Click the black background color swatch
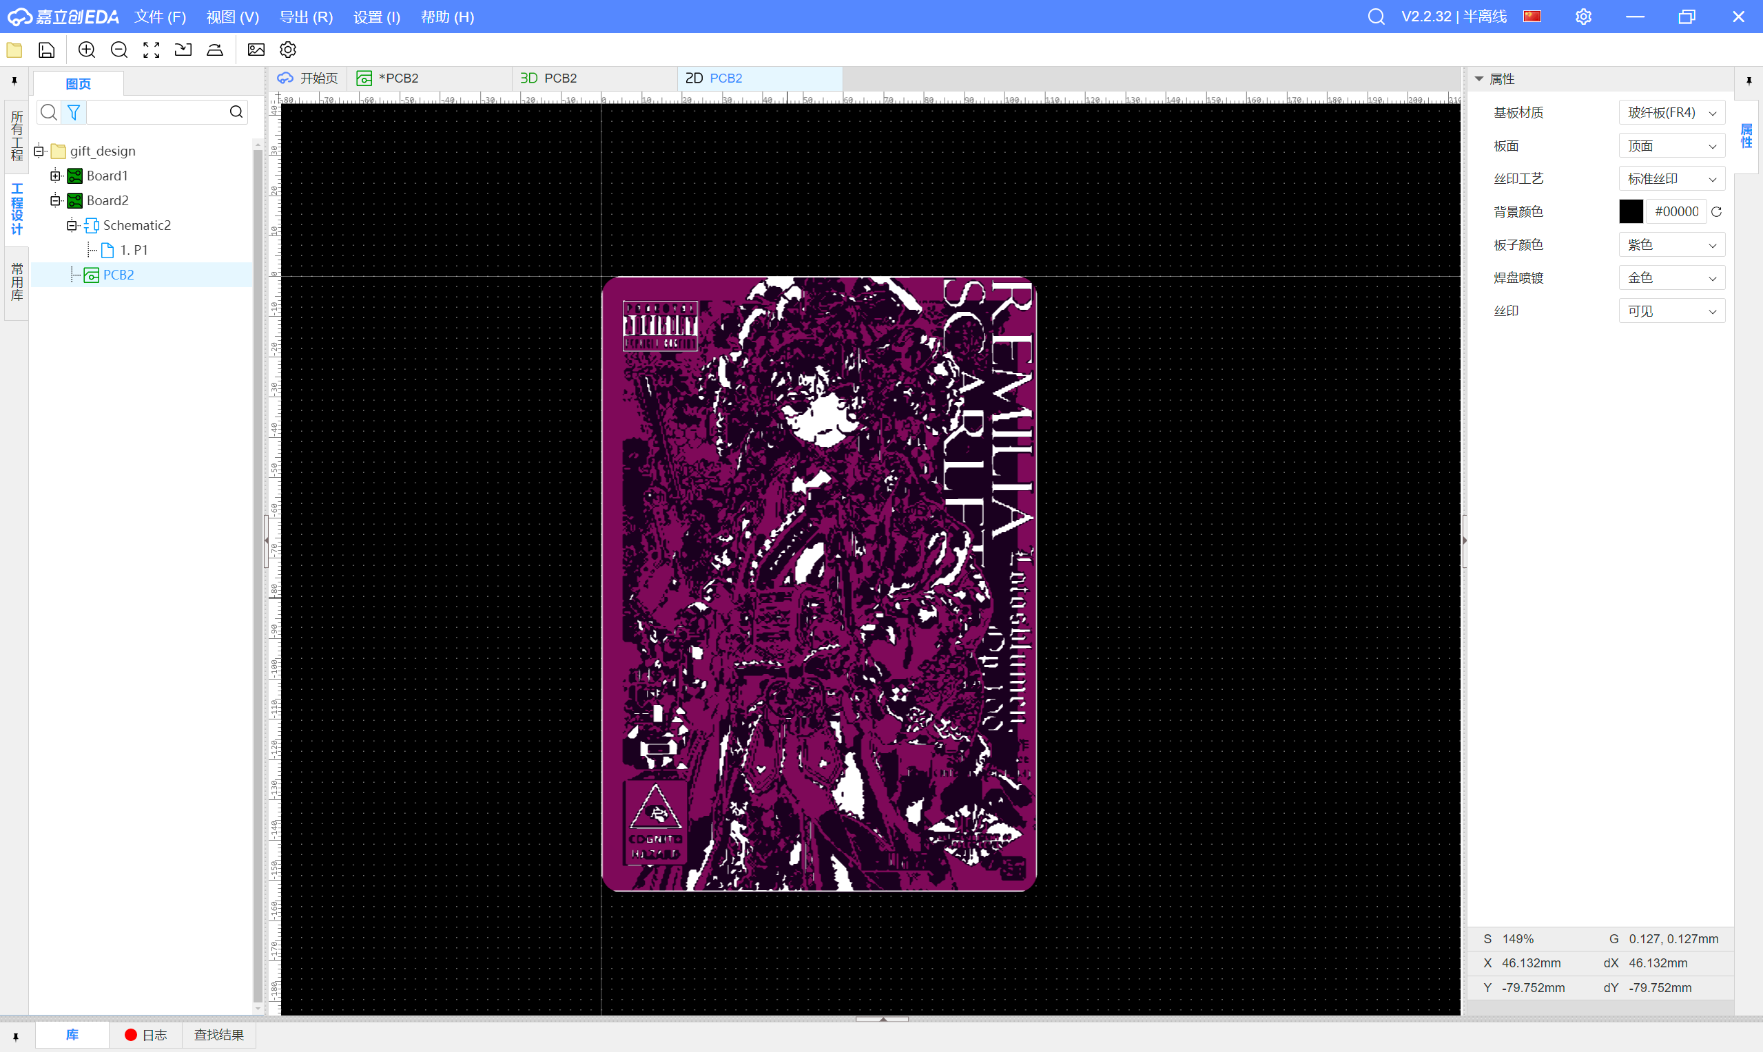Screen dimensions: 1763x1052 pyautogui.click(x=1631, y=211)
